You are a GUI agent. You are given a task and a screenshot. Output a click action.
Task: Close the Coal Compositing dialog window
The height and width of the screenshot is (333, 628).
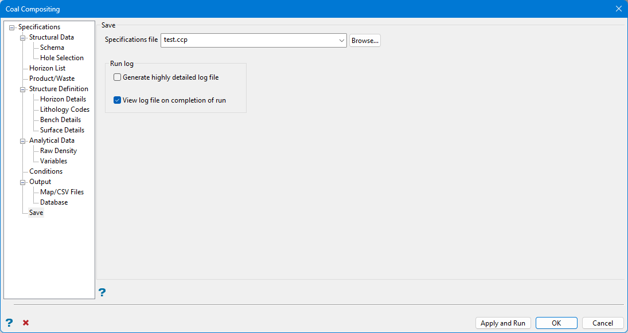coord(618,9)
